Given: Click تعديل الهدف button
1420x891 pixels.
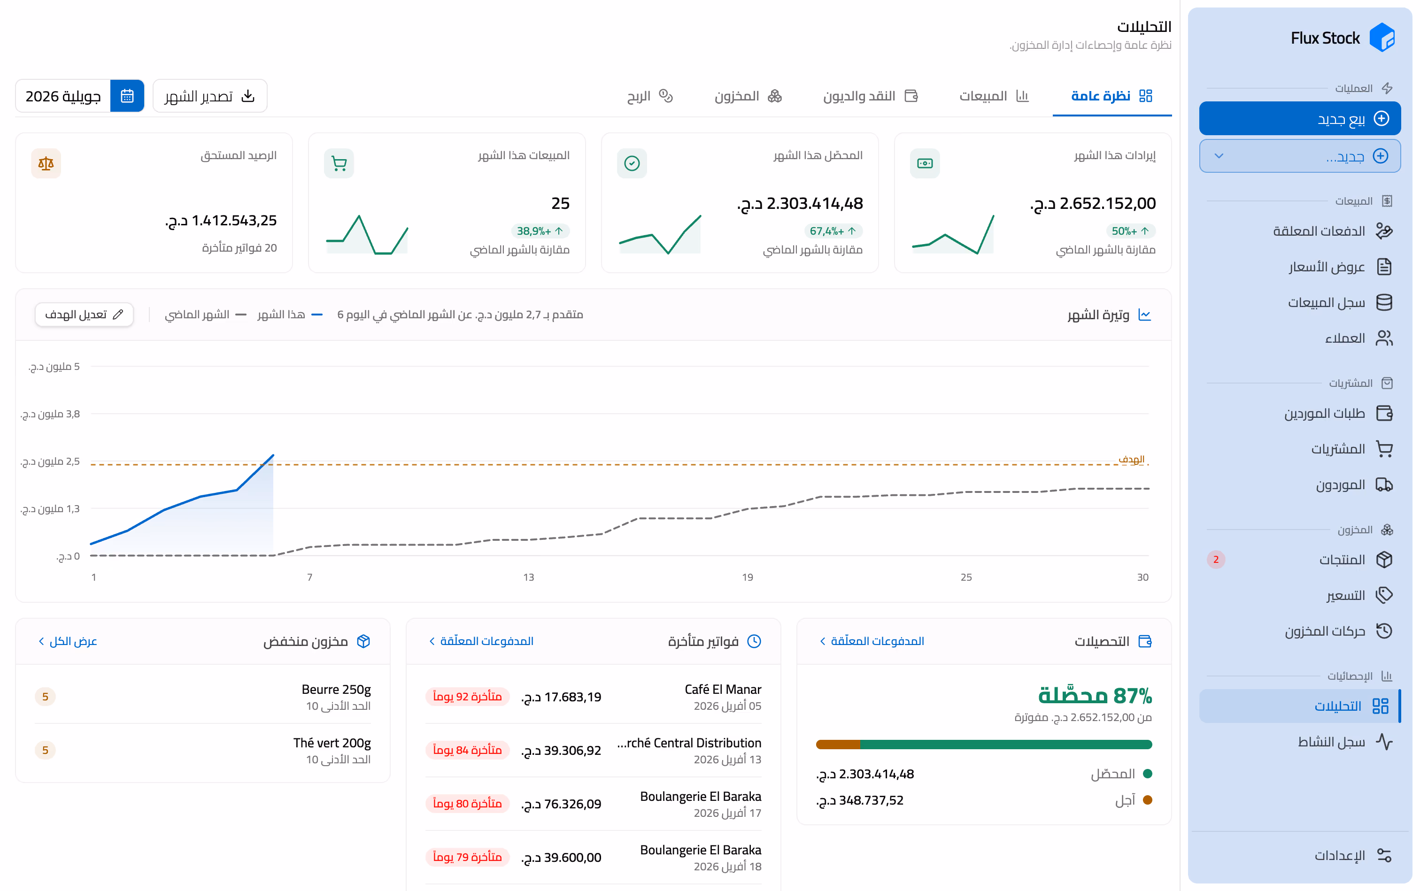Looking at the screenshot, I should (x=85, y=315).
